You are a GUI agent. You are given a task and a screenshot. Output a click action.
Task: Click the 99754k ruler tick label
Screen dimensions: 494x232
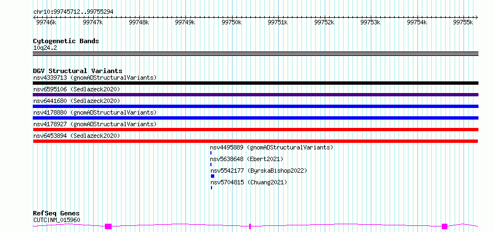click(417, 22)
